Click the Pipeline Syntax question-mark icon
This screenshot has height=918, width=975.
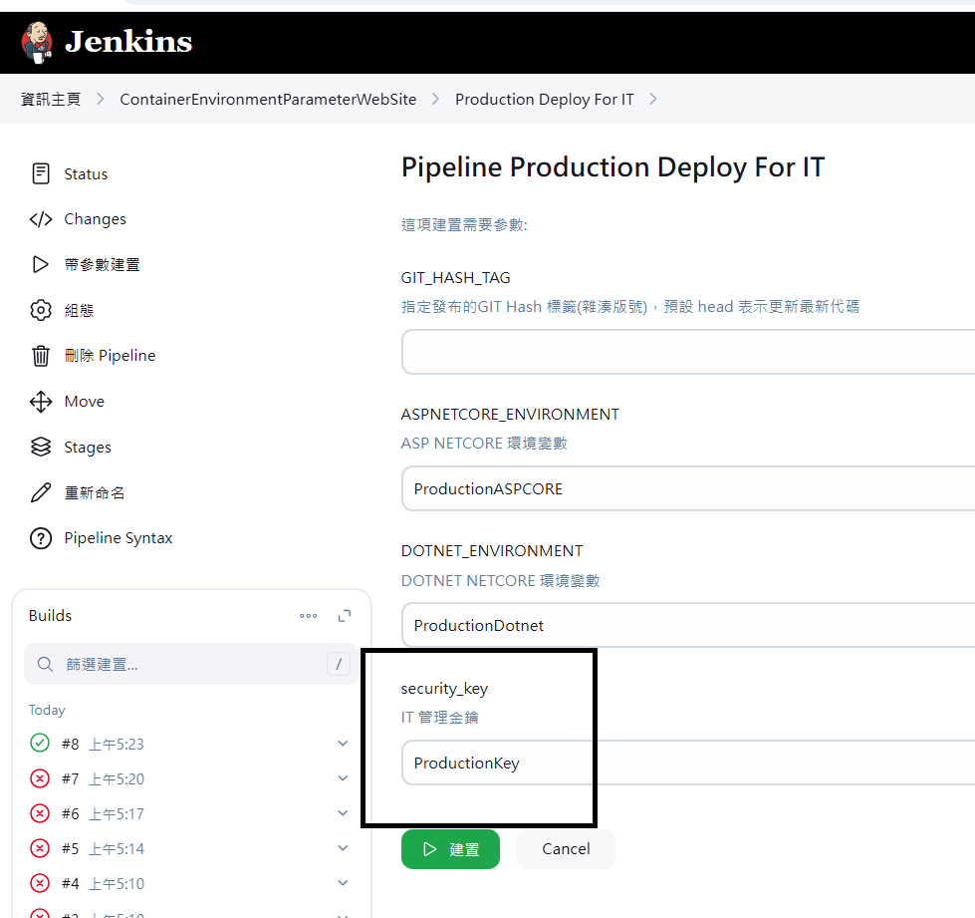point(41,537)
